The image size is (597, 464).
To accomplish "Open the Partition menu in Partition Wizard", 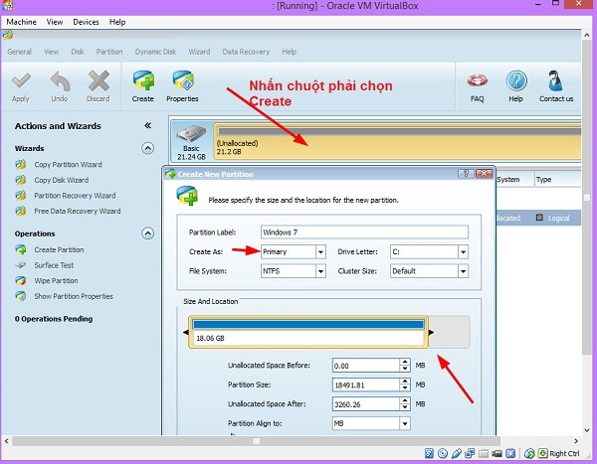I will (x=109, y=52).
